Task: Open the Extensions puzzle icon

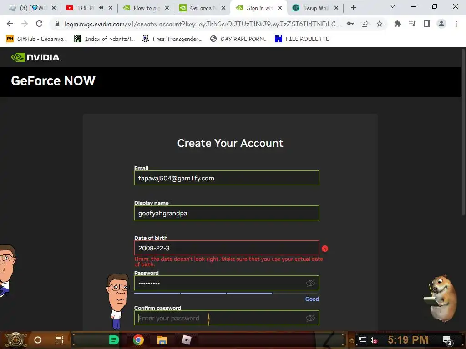Action: pyautogui.click(x=397, y=24)
